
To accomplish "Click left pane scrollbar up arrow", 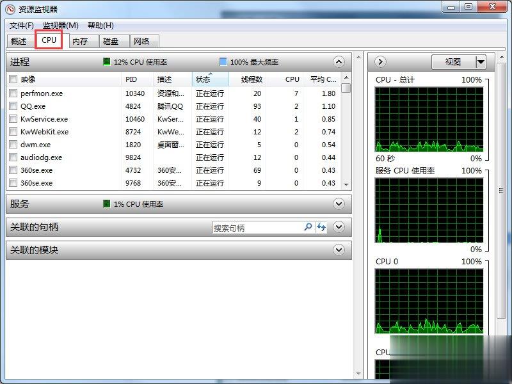I will (358, 57).
